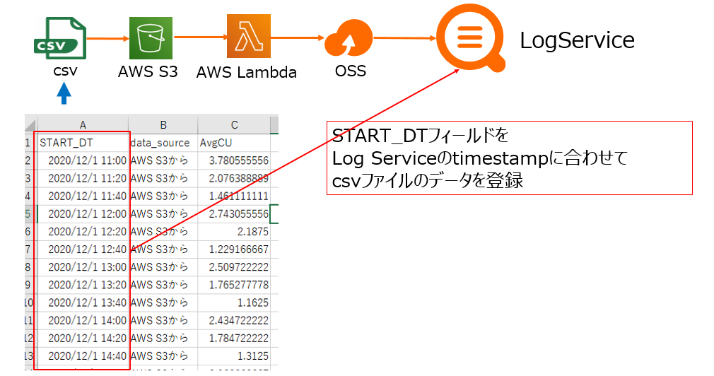Select cell 2020/12/1 11:40

83,196
